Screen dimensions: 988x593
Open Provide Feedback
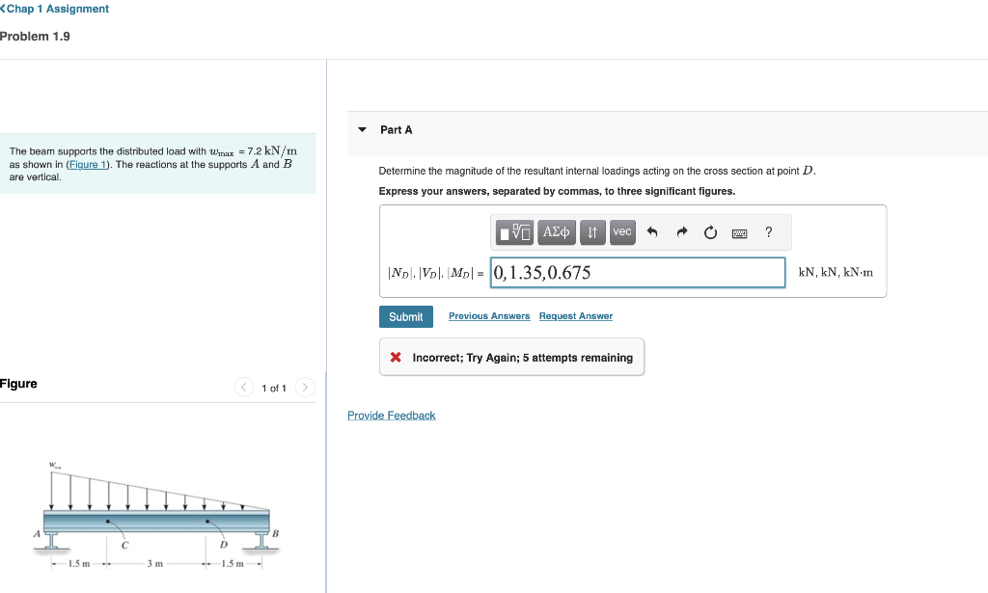[391, 415]
